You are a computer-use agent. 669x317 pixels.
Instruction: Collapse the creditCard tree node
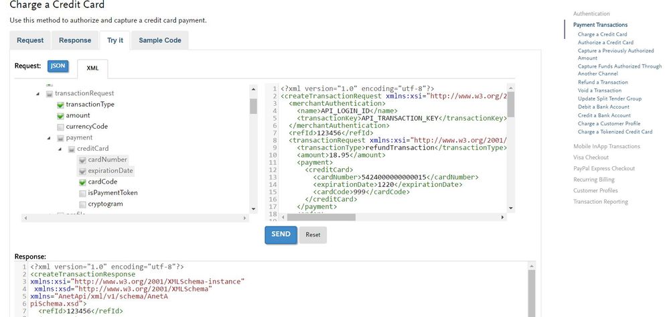pyautogui.click(x=60, y=149)
